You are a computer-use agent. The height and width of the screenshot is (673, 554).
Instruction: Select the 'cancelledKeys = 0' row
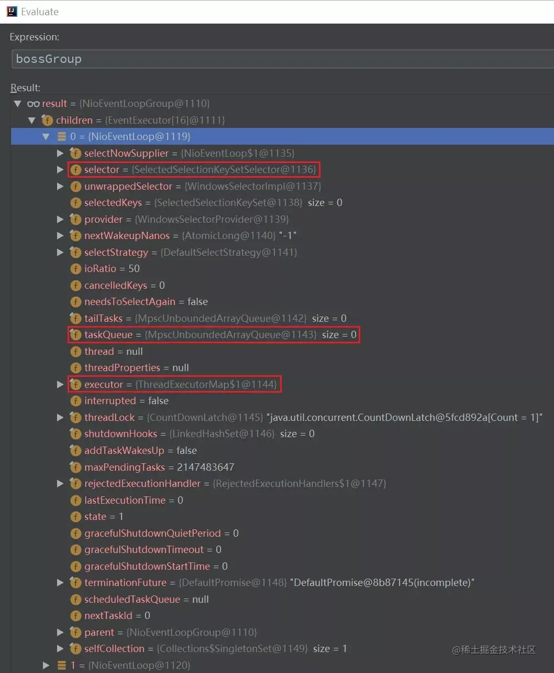click(x=125, y=286)
